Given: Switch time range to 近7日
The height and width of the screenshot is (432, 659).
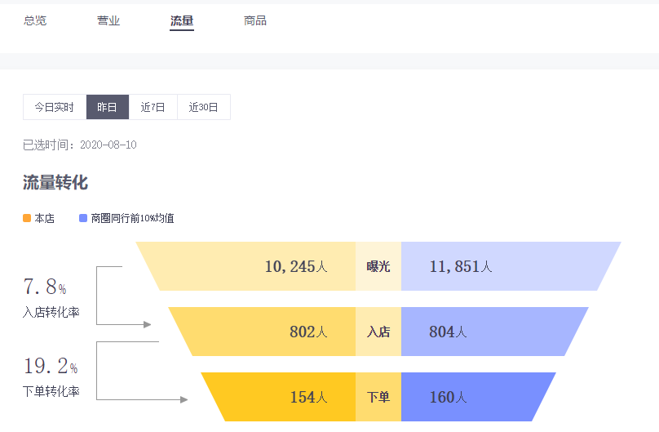Looking at the screenshot, I should (153, 107).
